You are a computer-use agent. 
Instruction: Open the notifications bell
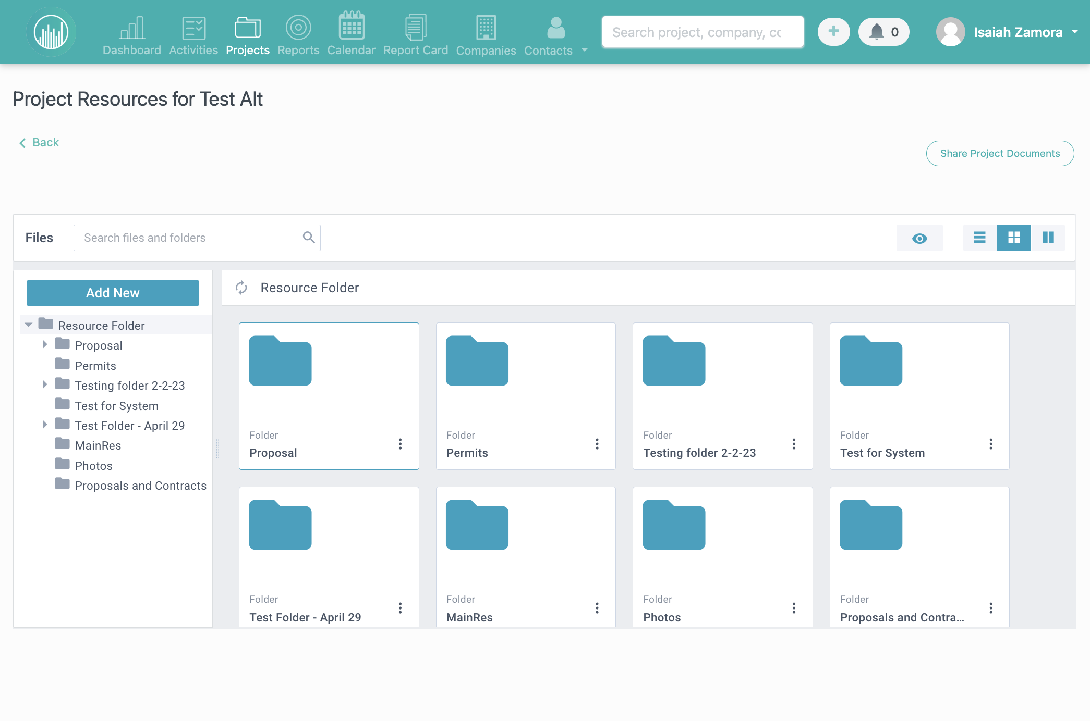coord(884,32)
